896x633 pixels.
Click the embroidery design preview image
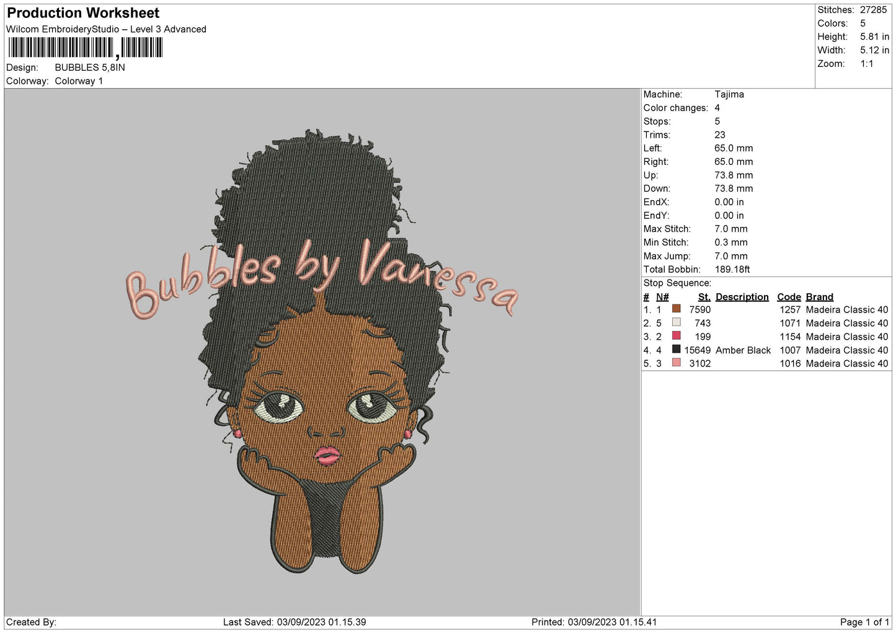pos(322,352)
